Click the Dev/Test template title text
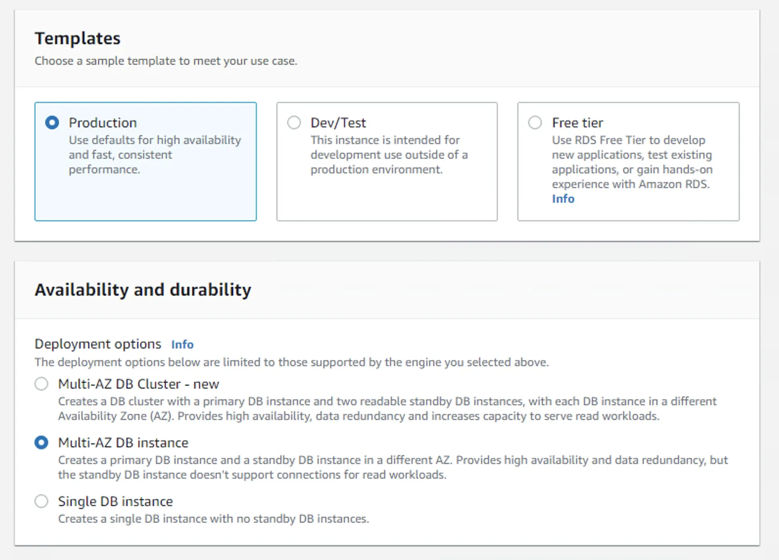The image size is (779, 560). (x=338, y=123)
